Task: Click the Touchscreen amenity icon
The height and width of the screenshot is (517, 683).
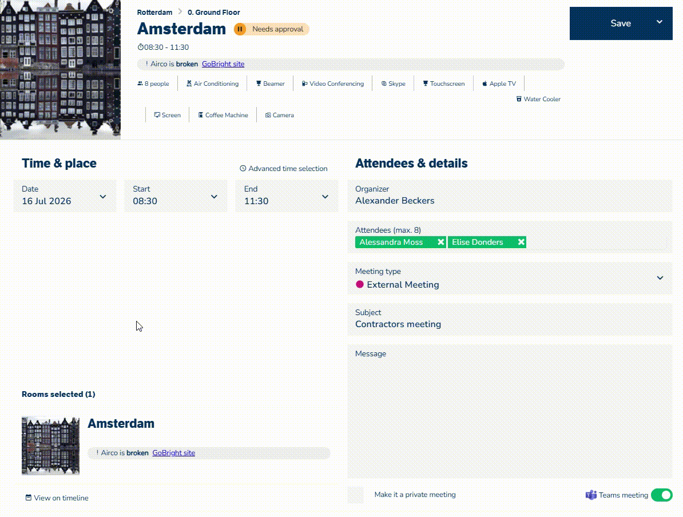Action: [x=425, y=83]
